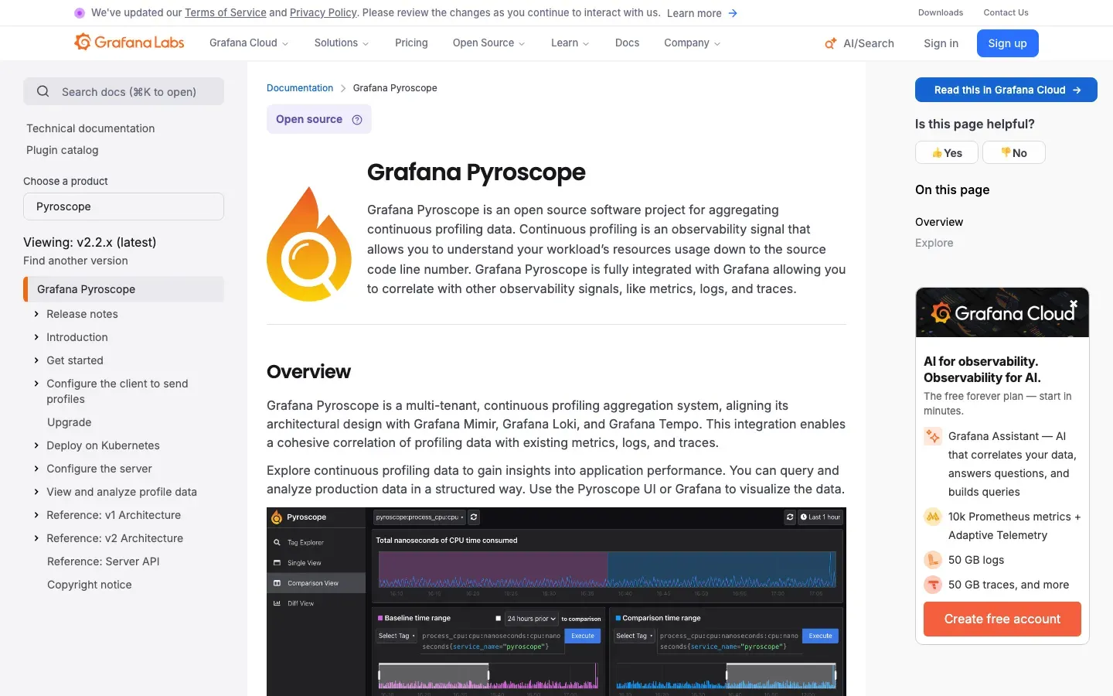This screenshot has width=1113, height=696.
Task: Click Find another version
Action: (x=76, y=261)
